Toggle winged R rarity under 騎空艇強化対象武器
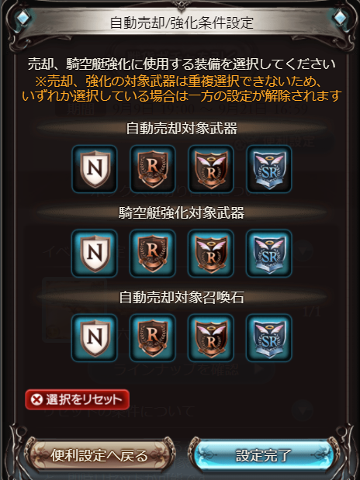The image size is (360, 480). 211,254
